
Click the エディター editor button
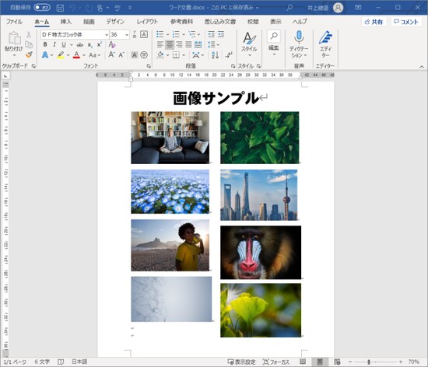325,44
